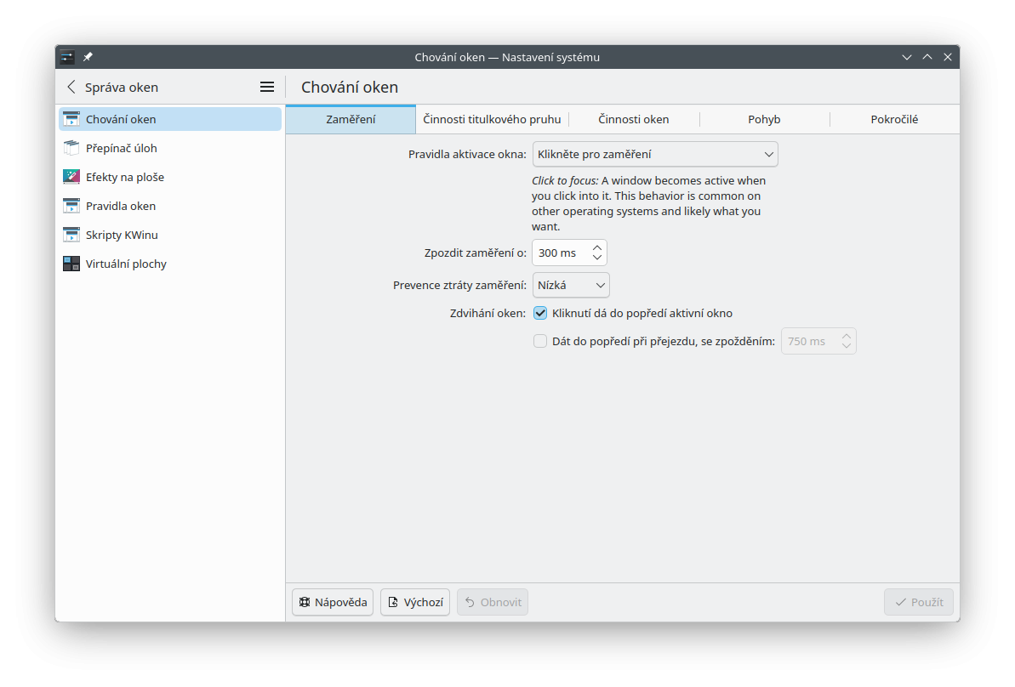Click the Chování oken sidebar icon
Viewport: 1015px width, 687px height.
coord(71,119)
